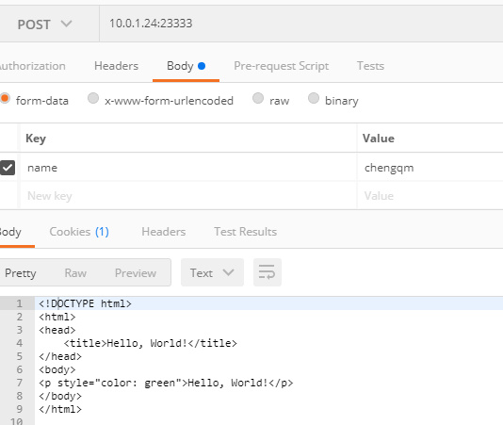Expand the Text format dropdown

212,272
